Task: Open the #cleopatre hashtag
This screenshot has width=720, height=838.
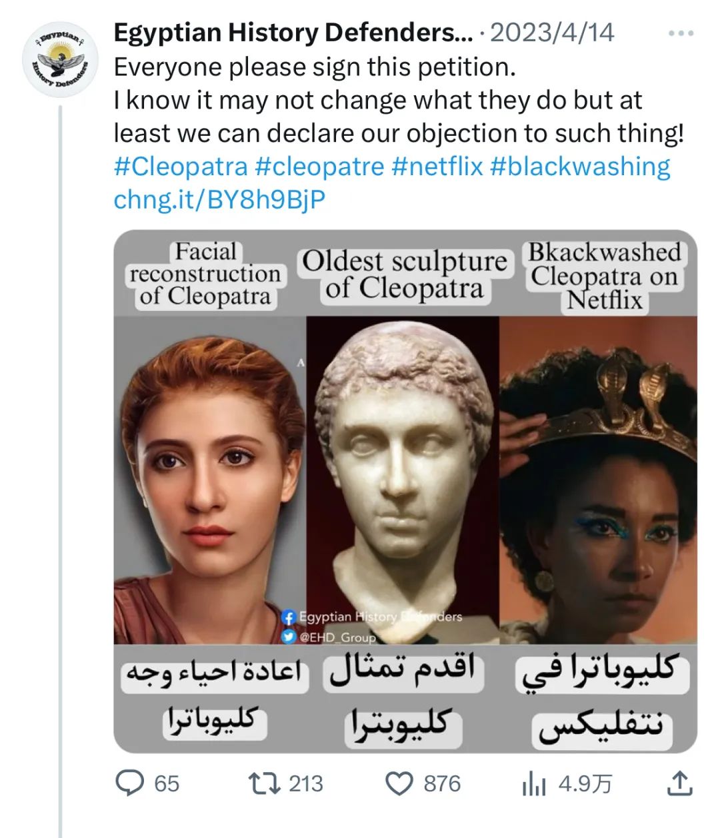Action: (319, 166)
